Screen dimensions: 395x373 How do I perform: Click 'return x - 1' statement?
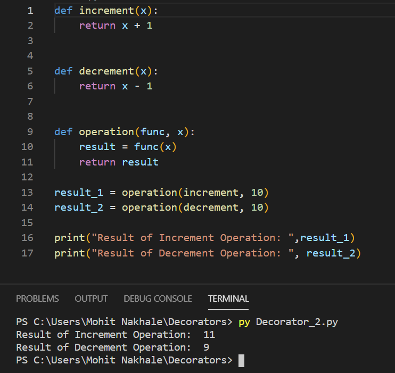click(116, 86)
